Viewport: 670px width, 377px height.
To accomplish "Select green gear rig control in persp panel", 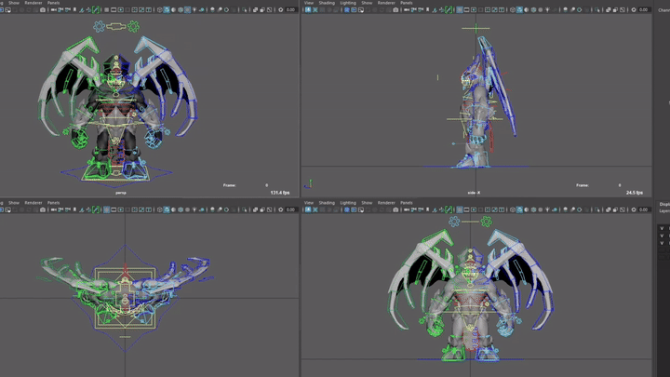I will [134, 26].
